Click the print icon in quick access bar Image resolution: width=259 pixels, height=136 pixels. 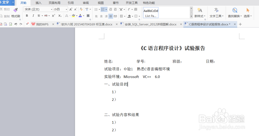(6, 24)
